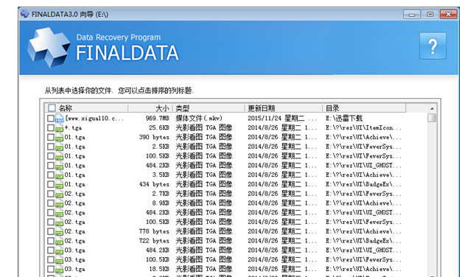Open the help question mark button
The height and width of the screenshot is (277, 465).
(x=433, y=46)
